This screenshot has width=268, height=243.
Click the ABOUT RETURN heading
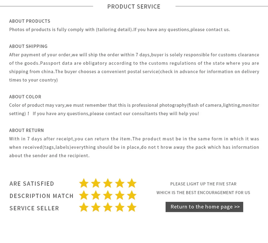click(27, 130)
